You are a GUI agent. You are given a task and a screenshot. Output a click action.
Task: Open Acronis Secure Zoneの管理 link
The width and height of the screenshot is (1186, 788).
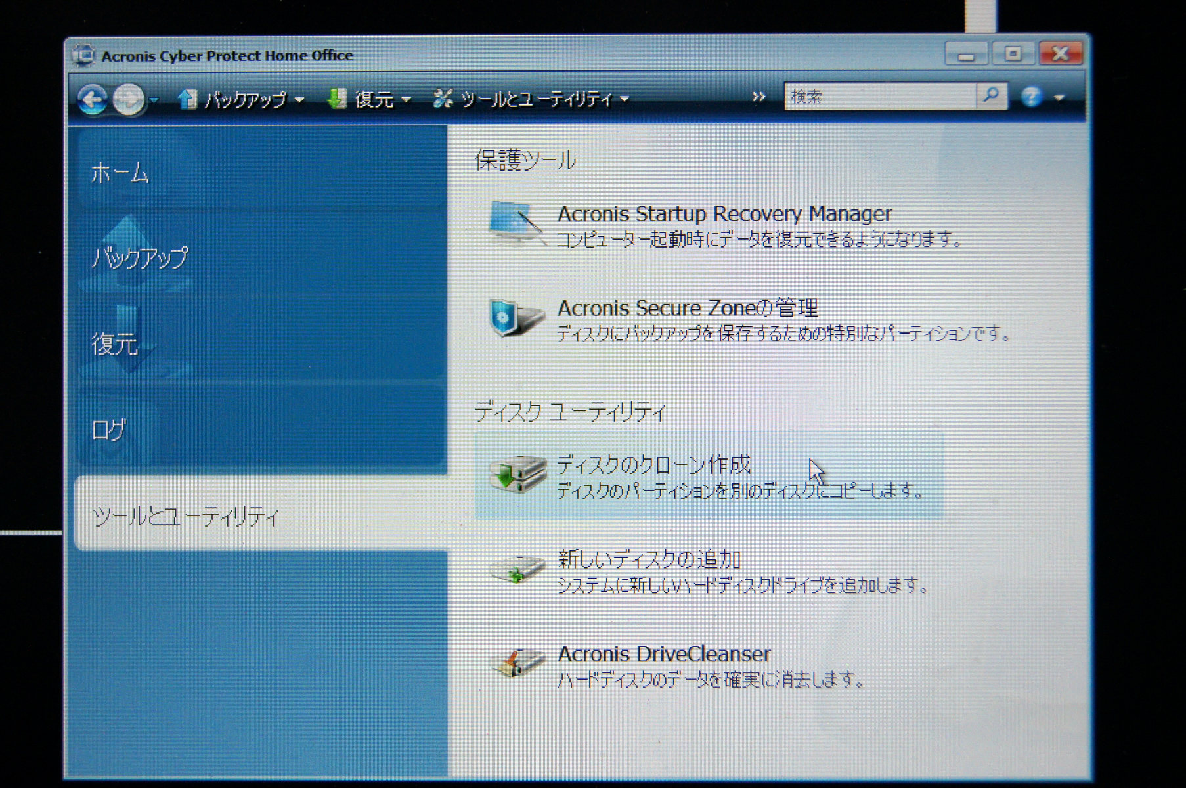pos(688,308)
